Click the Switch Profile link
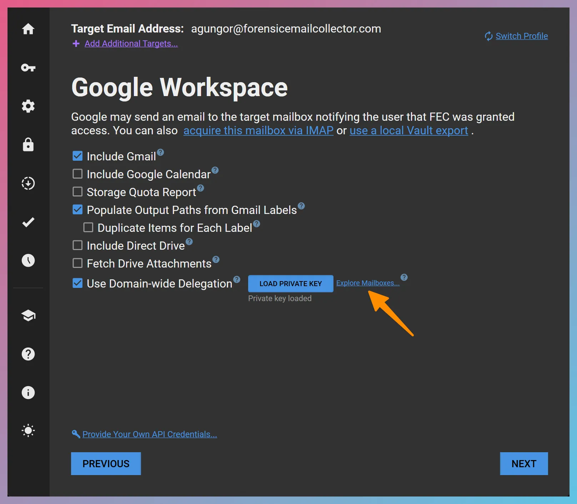Image resolution: width=577 pixels, height=504 pixels. (x=522, y=36)
